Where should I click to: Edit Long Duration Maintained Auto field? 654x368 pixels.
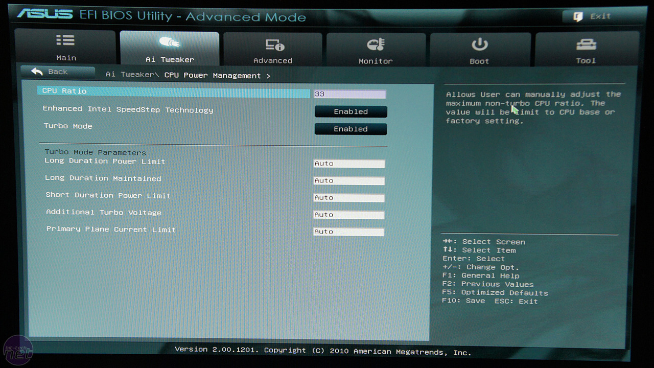point(349,180)
